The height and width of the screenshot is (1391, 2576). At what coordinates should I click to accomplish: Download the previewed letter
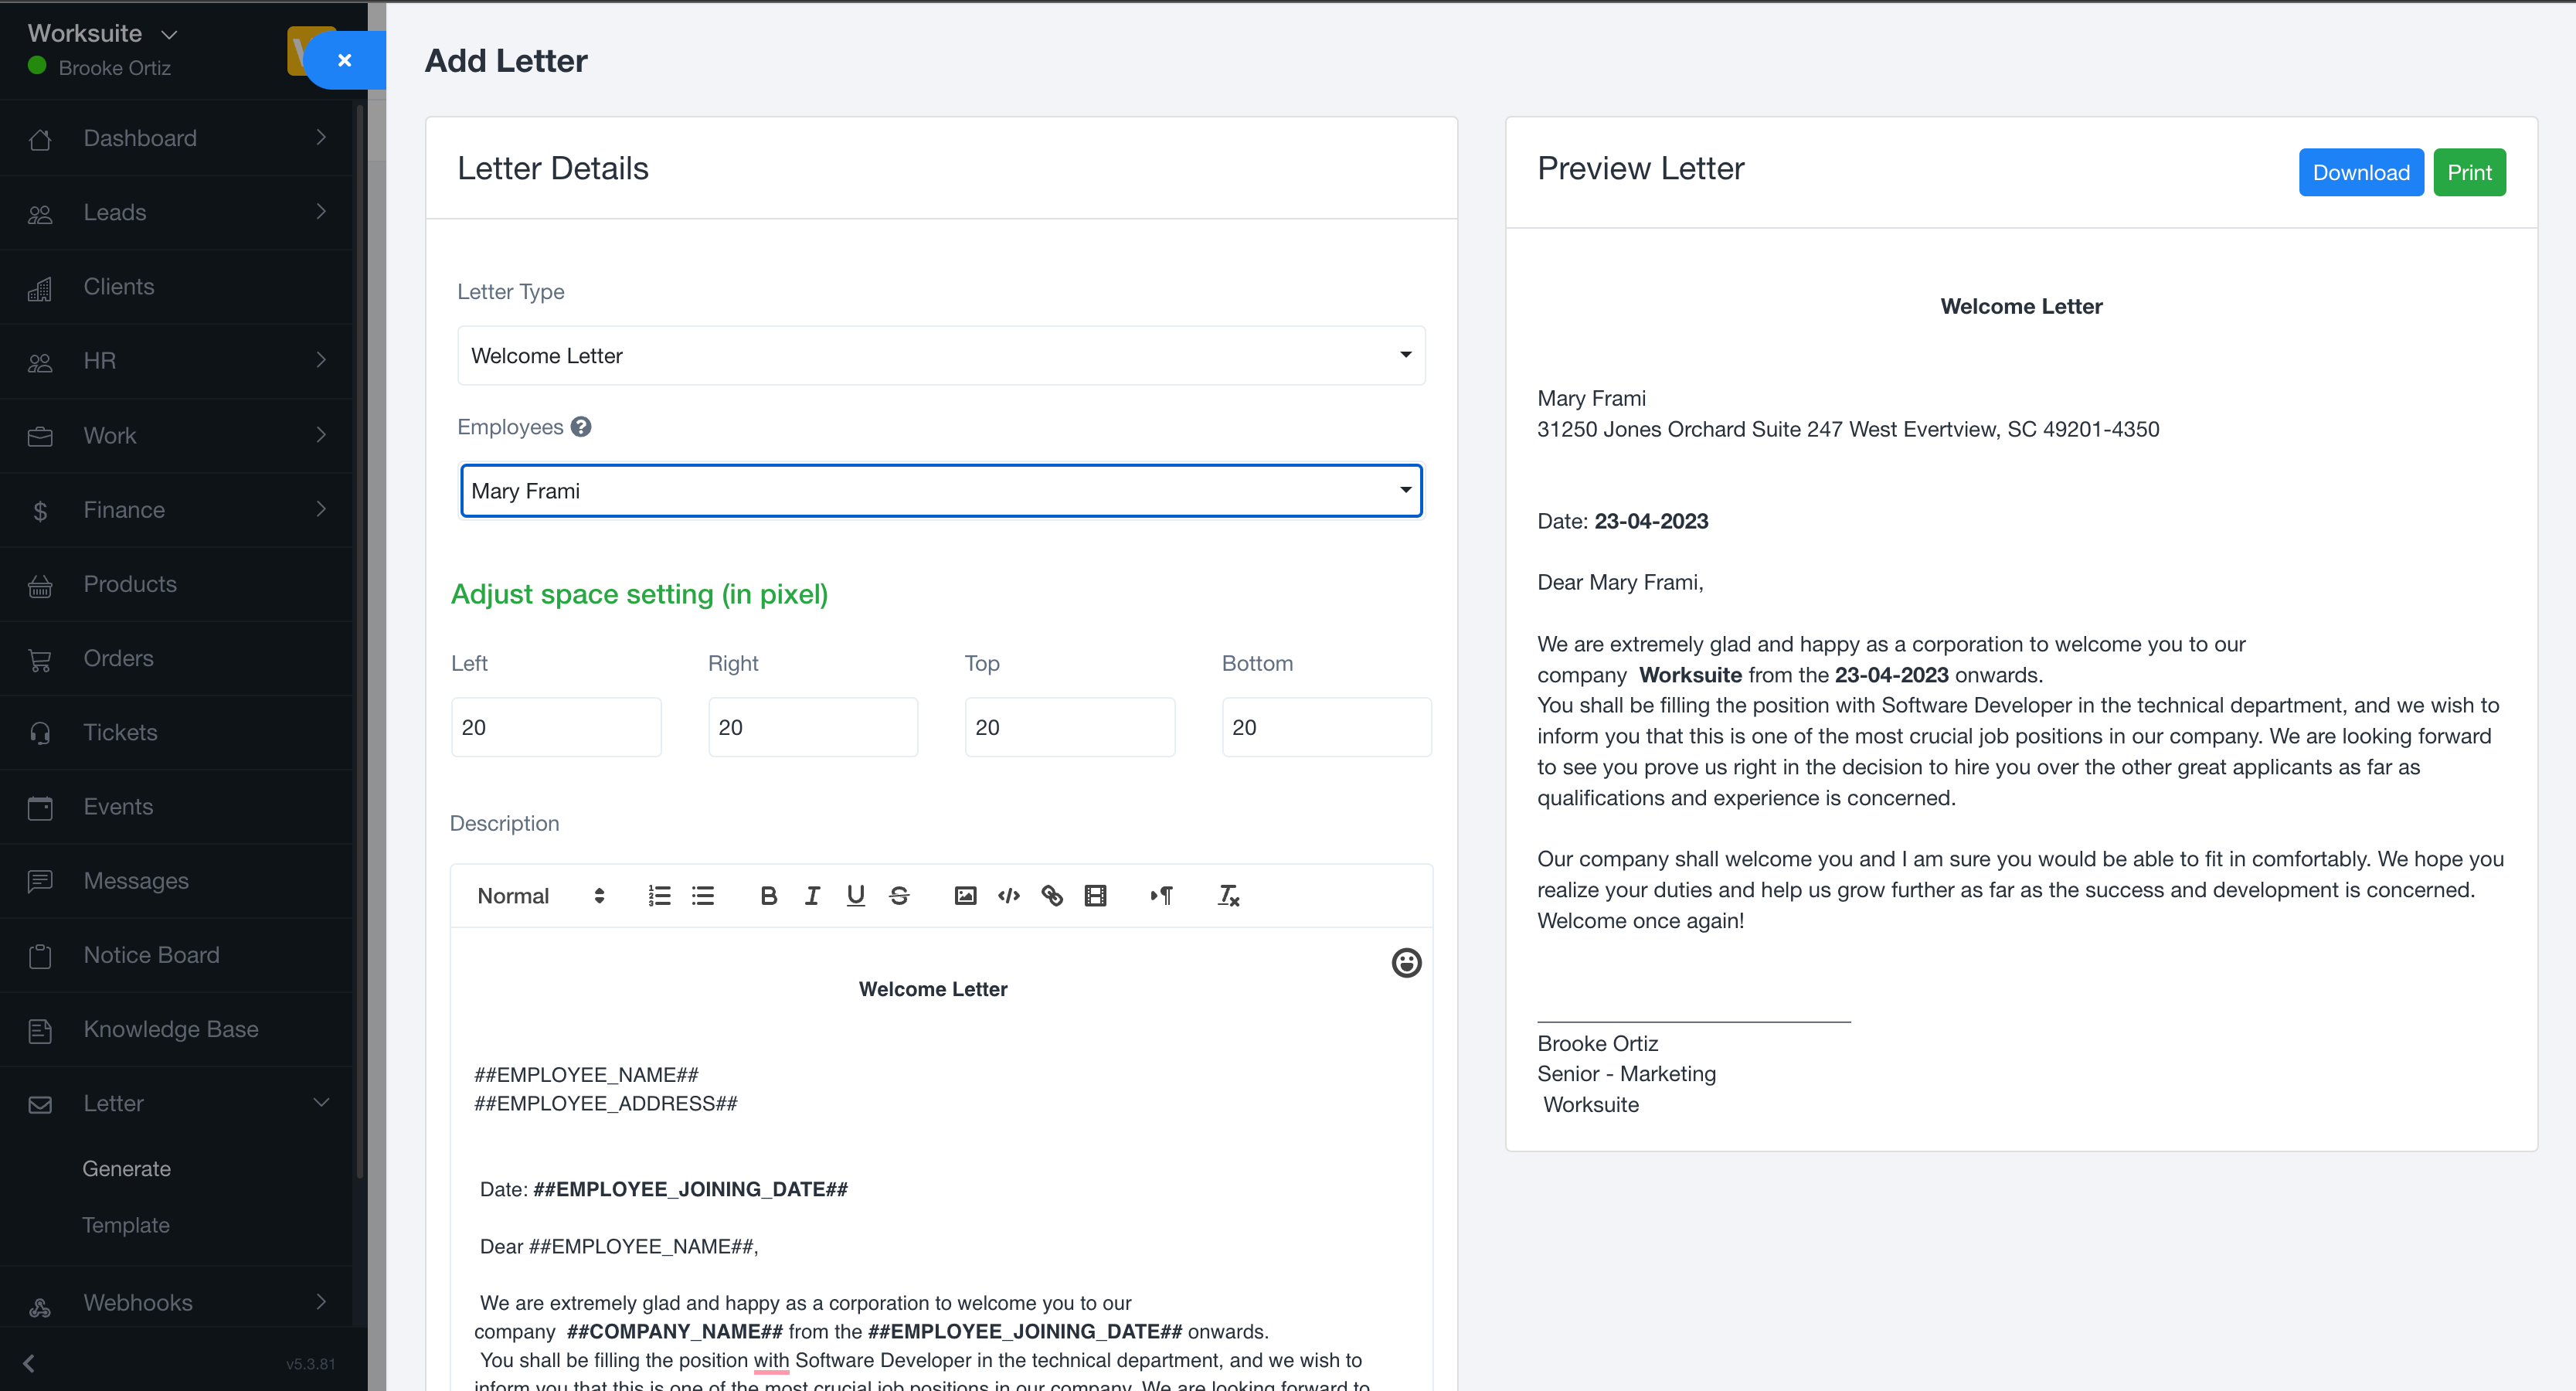(2360, 172)
